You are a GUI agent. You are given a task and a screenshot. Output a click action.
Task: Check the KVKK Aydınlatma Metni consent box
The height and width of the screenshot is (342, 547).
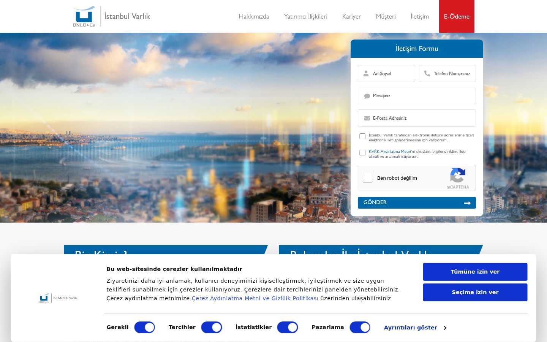[x=362, y=152]
